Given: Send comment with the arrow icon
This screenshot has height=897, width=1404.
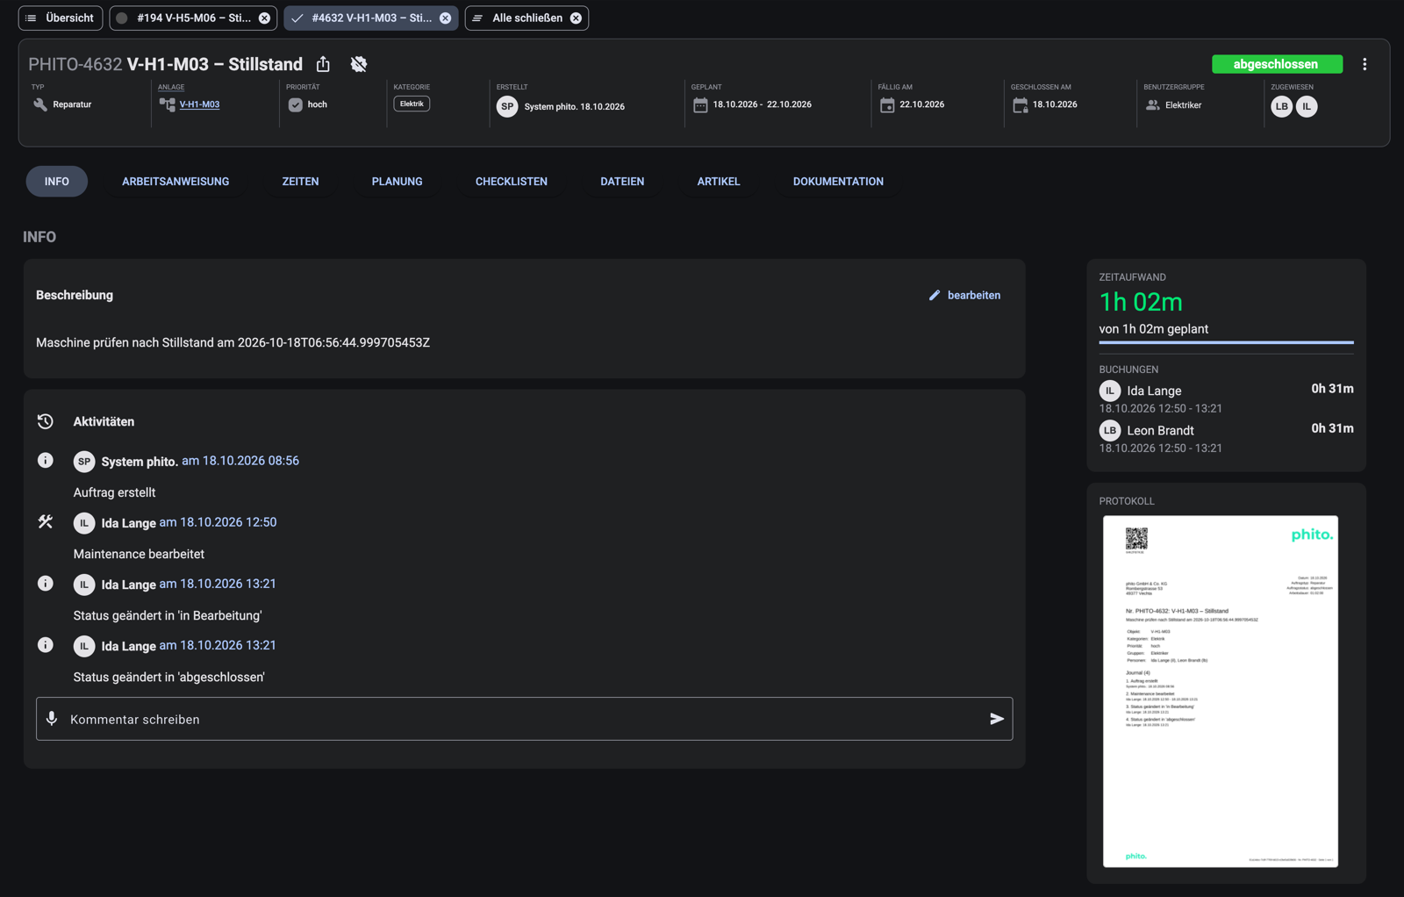Looking at the screenshot, I should pos(997,719).
